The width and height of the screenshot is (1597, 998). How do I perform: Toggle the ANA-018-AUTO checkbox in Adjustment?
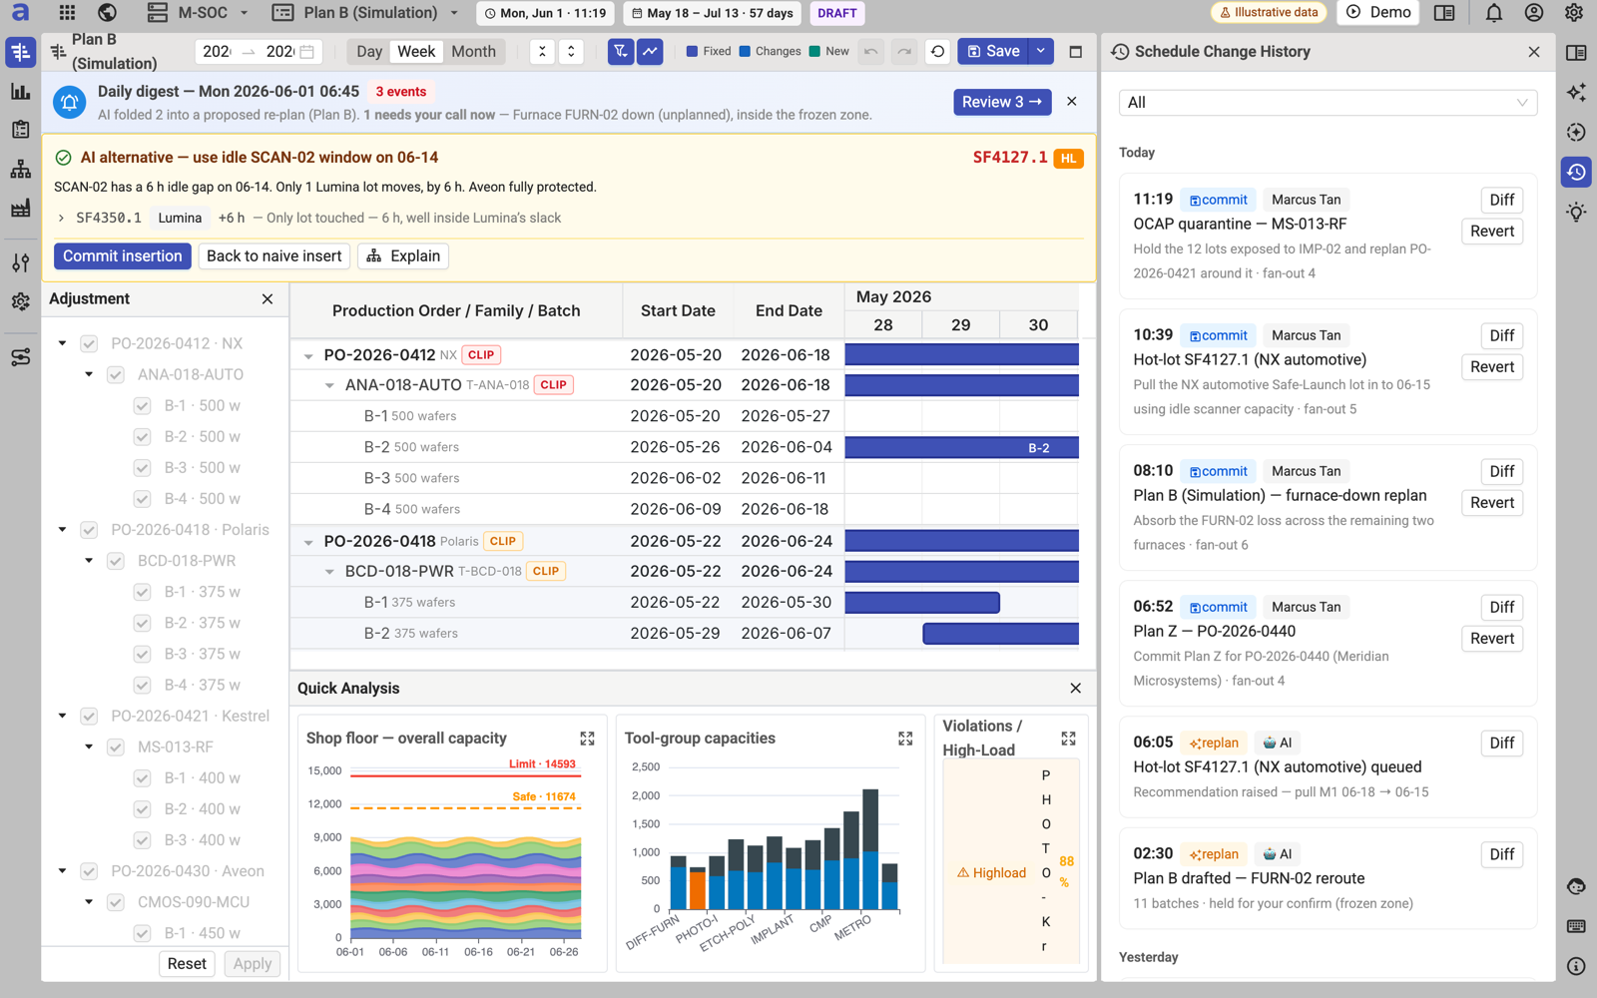pos(116,374)
